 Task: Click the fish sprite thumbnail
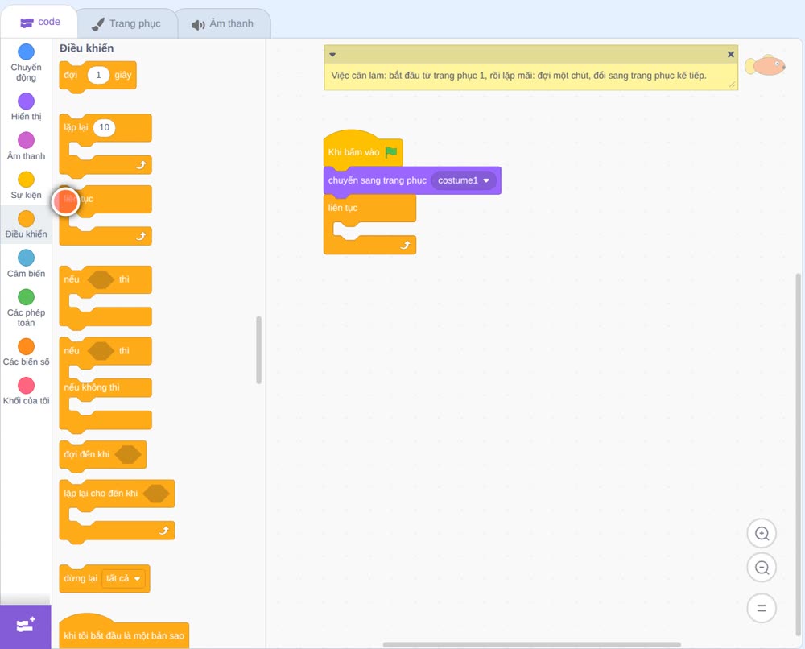[x=766, y=65]
